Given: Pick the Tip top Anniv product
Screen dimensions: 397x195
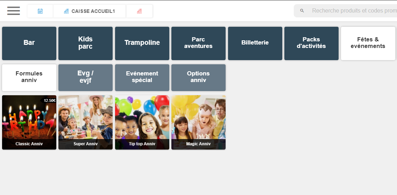Looking at the screenshot, I should (142, 122).
